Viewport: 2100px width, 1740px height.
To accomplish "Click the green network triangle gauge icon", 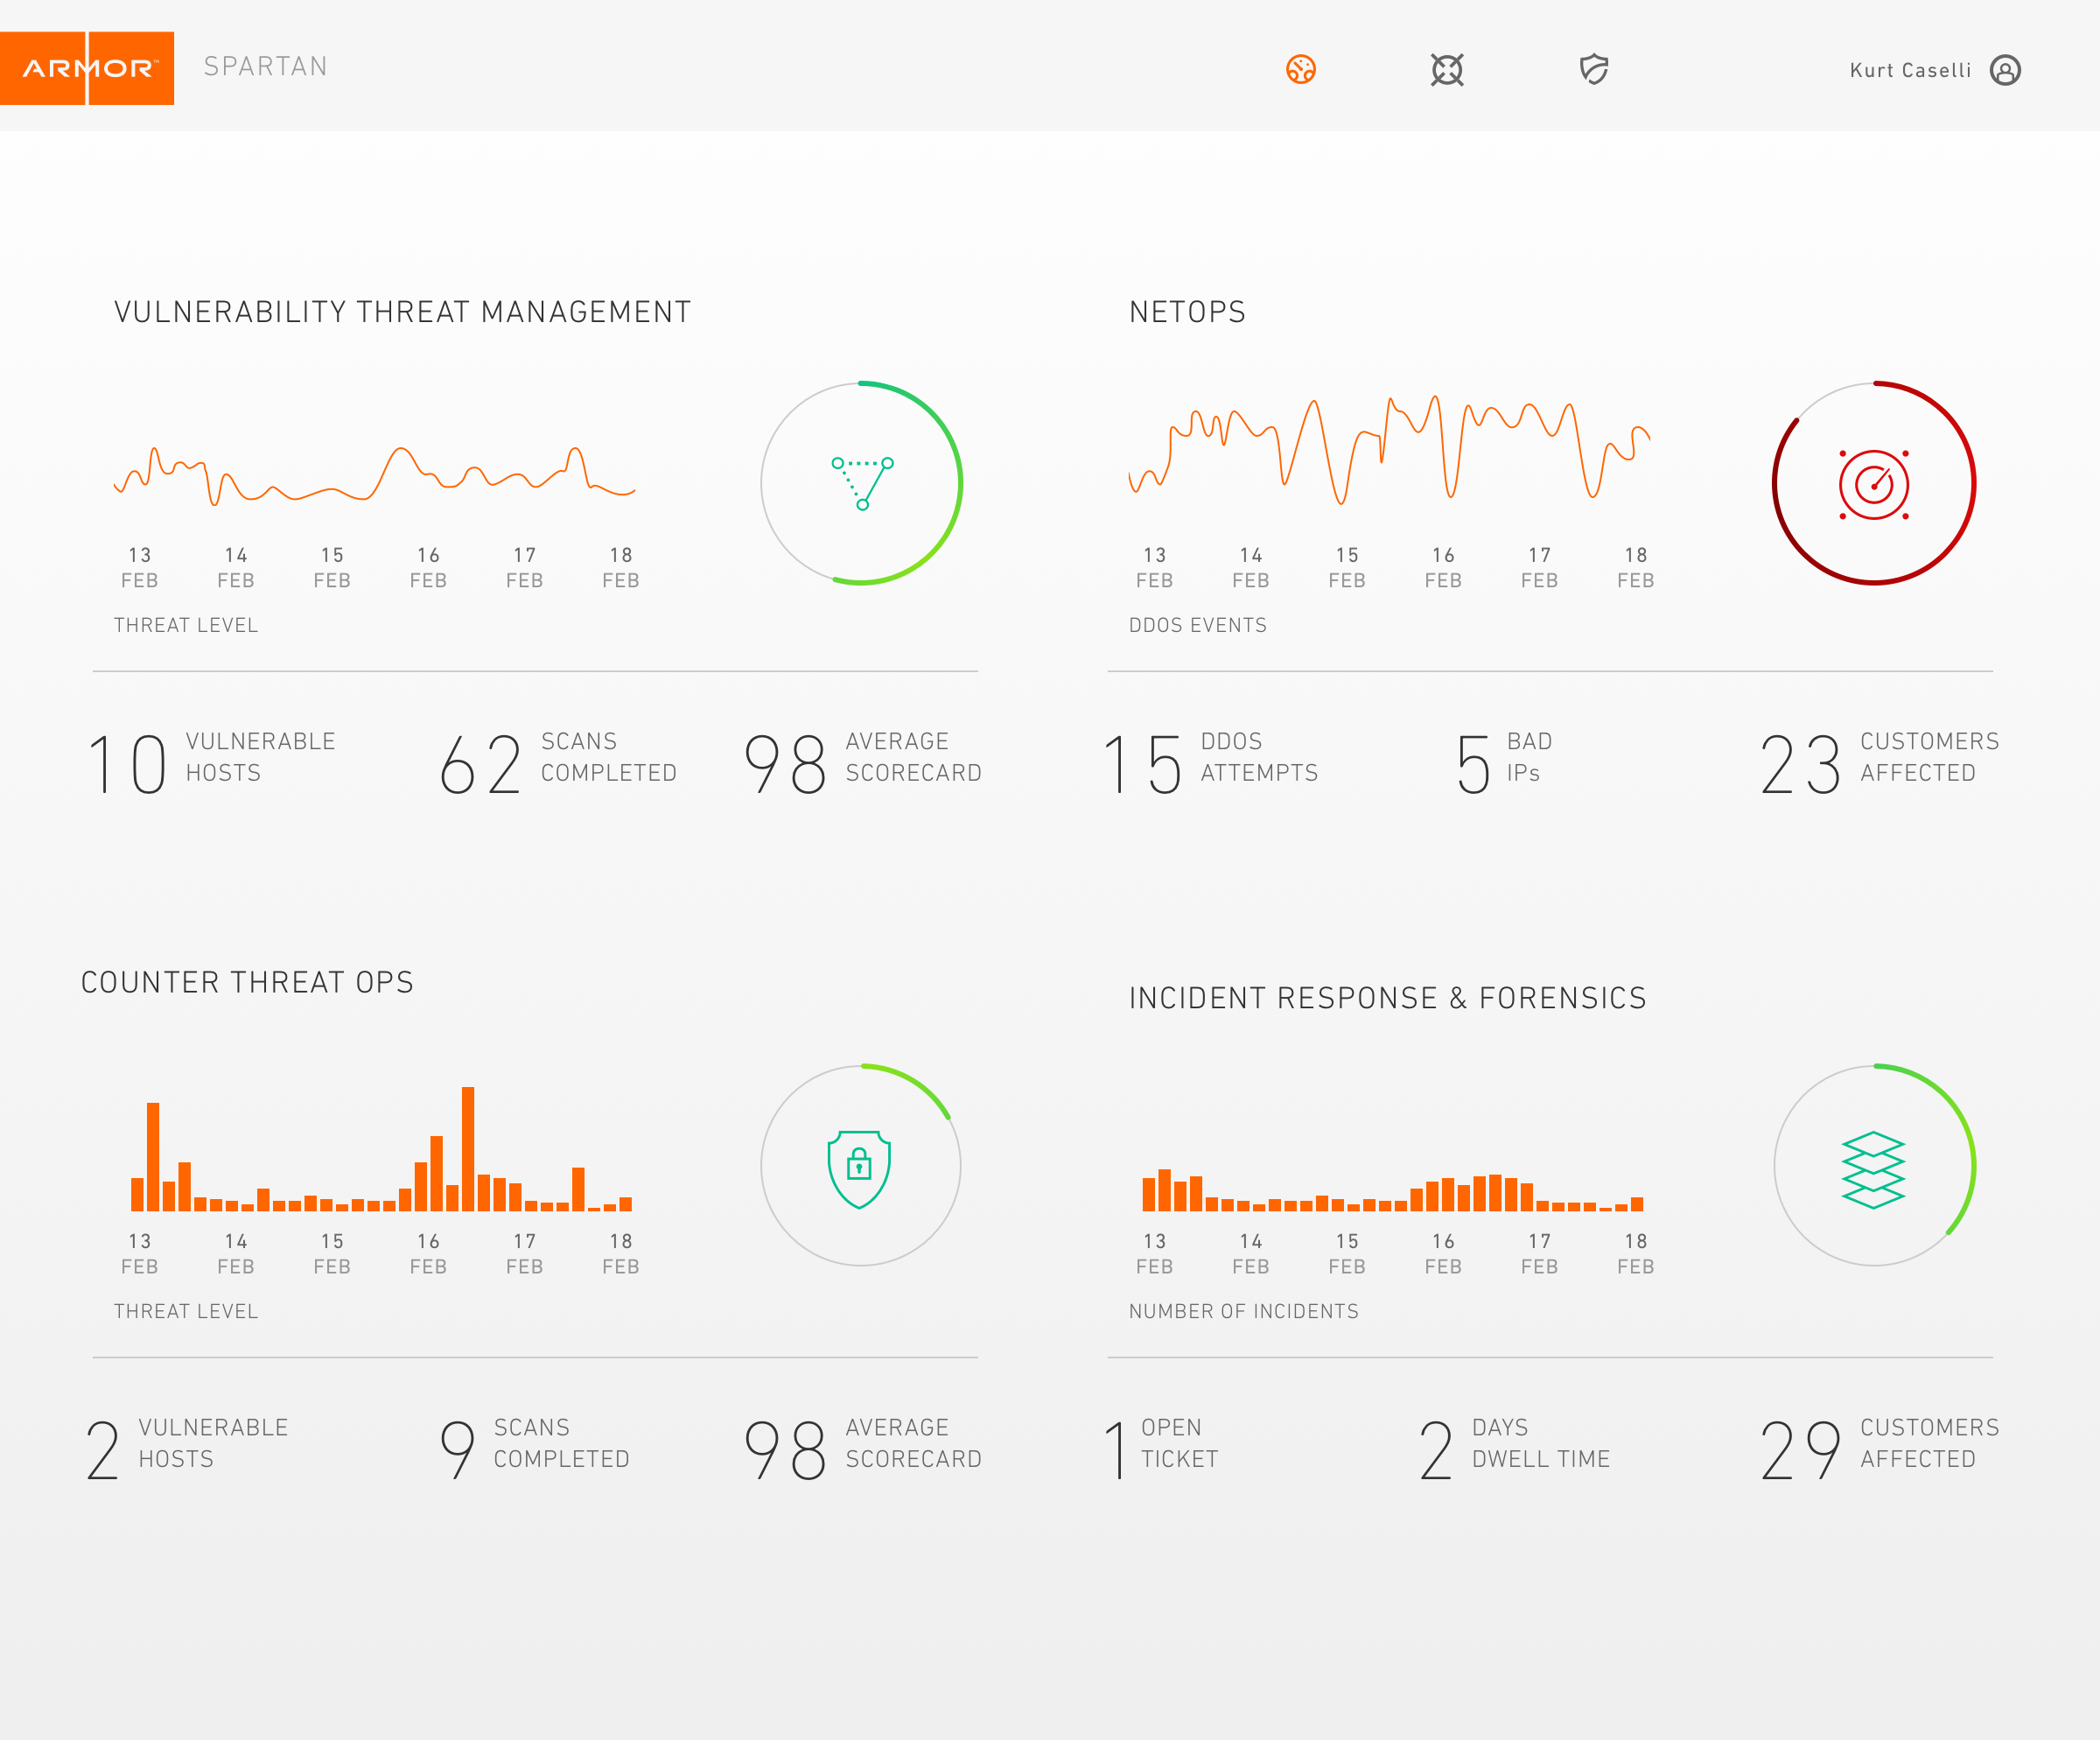I will (x=861, y=482).
